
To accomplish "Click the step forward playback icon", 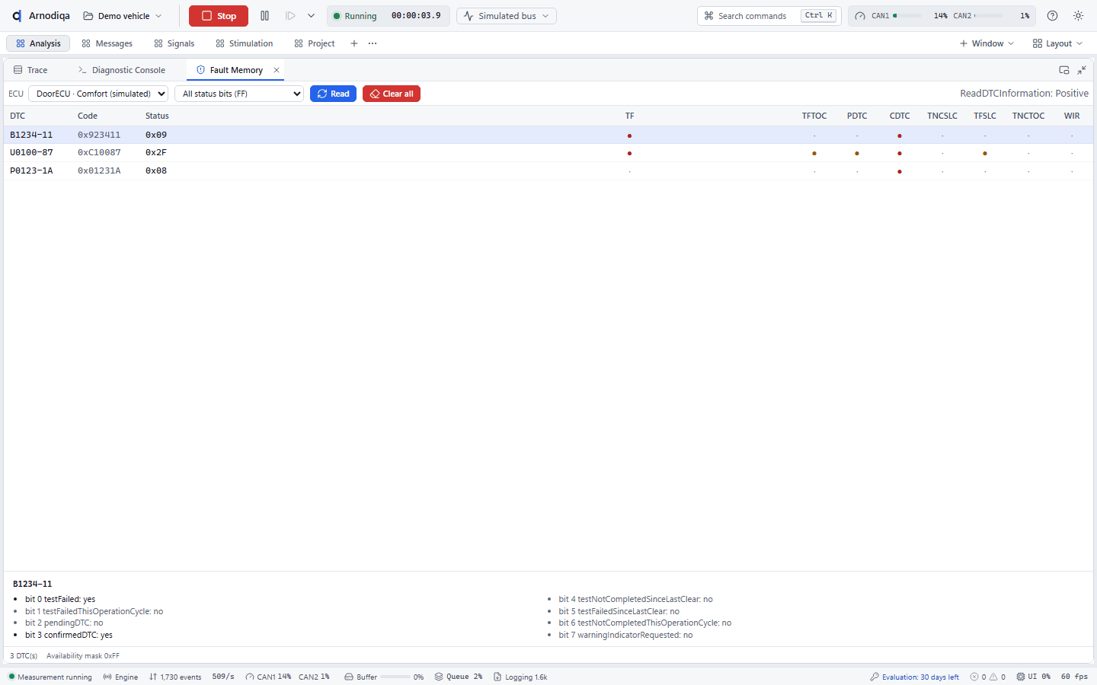I will point(290,16).
